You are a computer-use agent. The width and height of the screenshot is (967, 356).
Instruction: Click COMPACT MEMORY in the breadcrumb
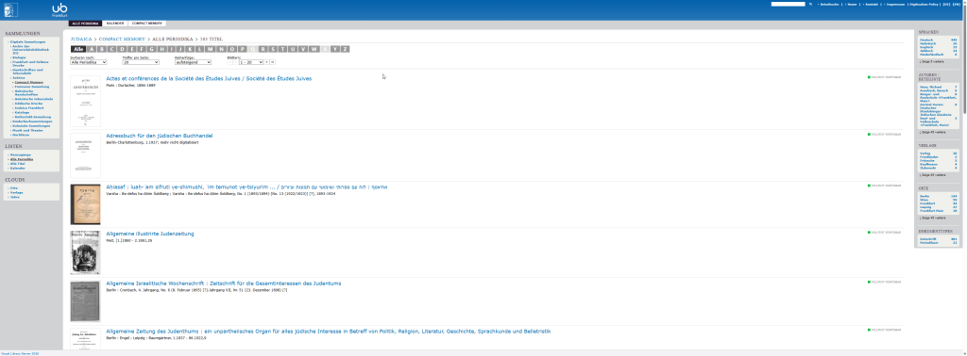coord(122,39)
